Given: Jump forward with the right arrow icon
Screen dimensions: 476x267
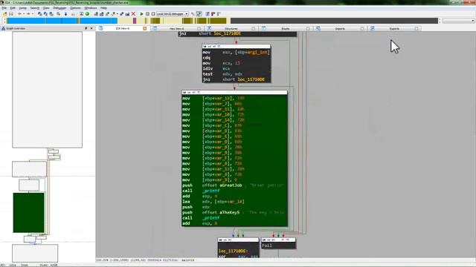Looking at the screenshot, I should (28, 14).
